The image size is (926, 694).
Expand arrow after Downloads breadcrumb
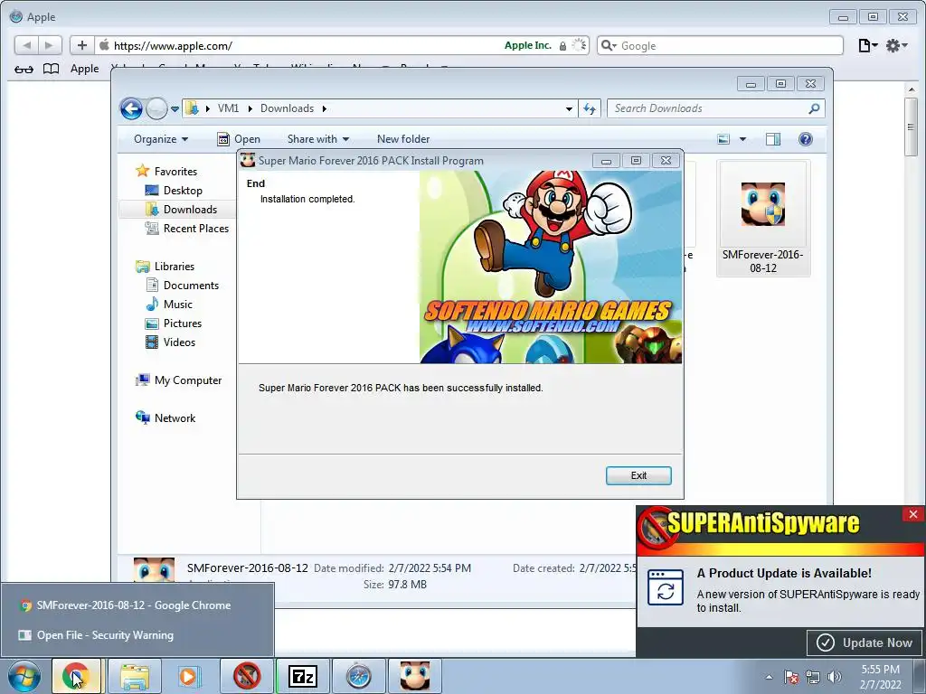pos(325,108)
